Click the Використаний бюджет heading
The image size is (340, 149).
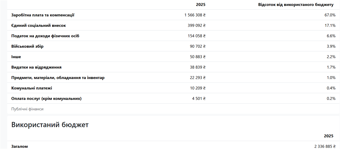pos(50,125)
